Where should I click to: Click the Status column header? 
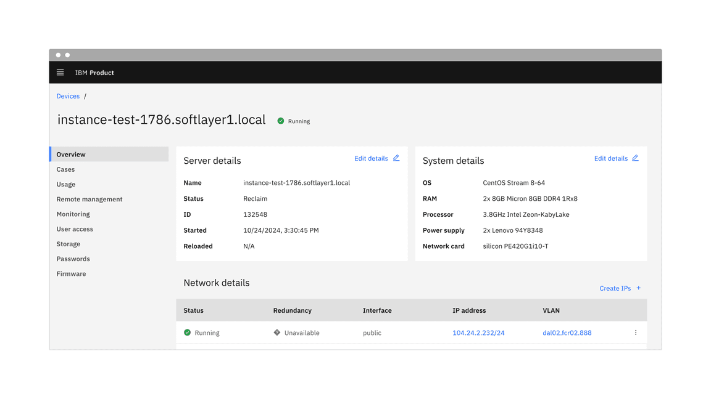[193, 310]
